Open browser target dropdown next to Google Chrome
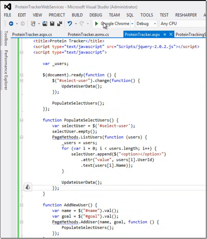 coord(132,24)
